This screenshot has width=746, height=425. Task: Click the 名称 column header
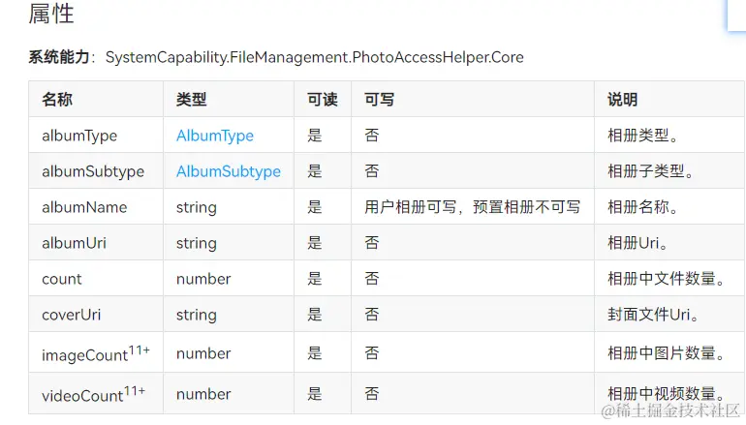[x=57, y=100]
